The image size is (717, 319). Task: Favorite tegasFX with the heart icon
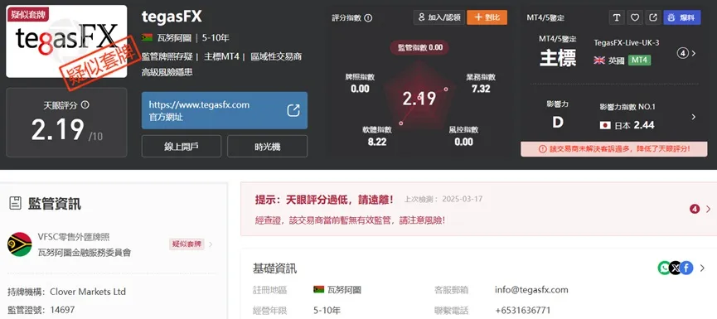pyautogui.click(x=635, y=17)
